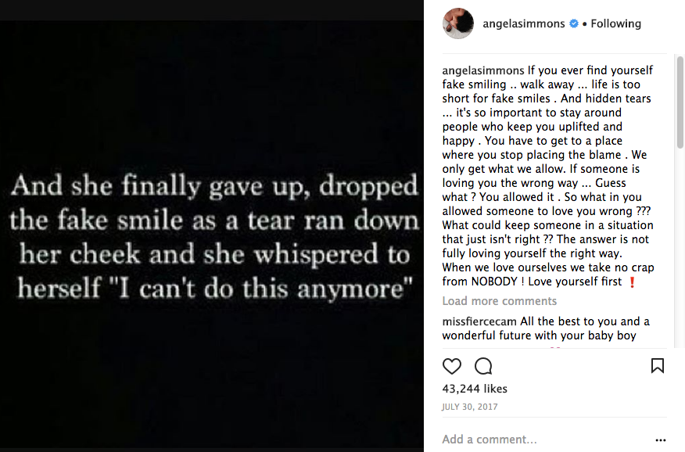Click missfiercecam's "All the best" comment text
Screen dimensions: 685x452
point(579,328)
